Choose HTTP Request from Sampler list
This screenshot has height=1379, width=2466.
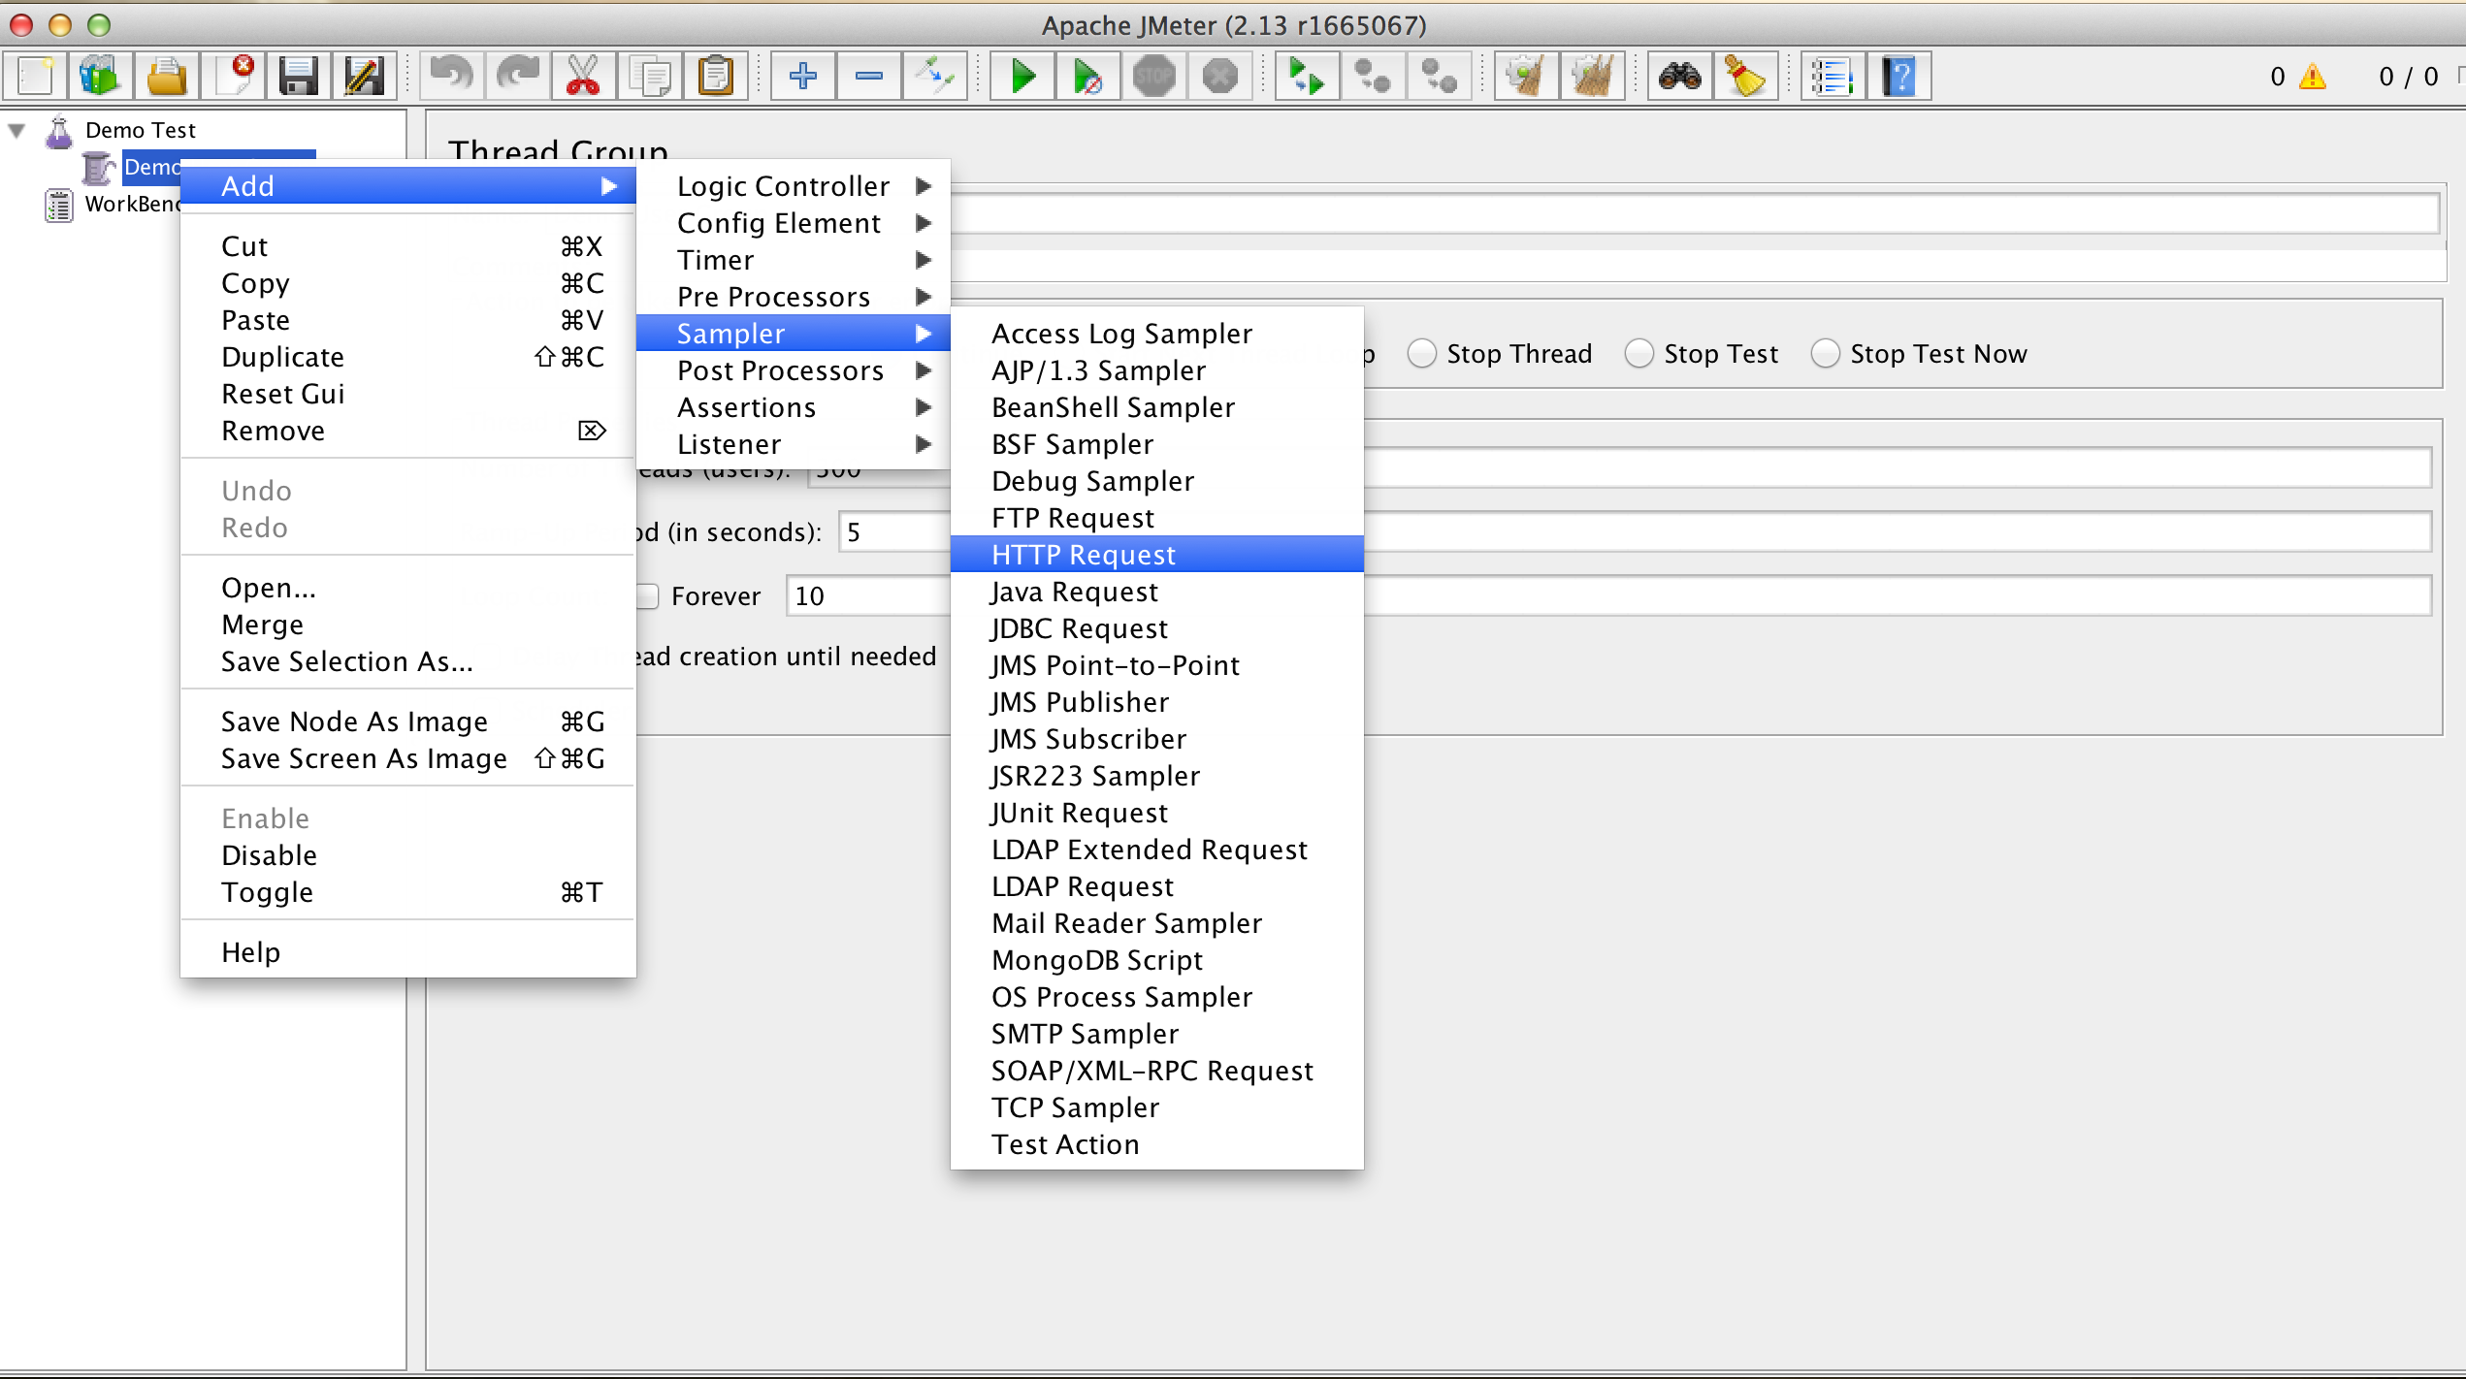(x=1157, y=555)
